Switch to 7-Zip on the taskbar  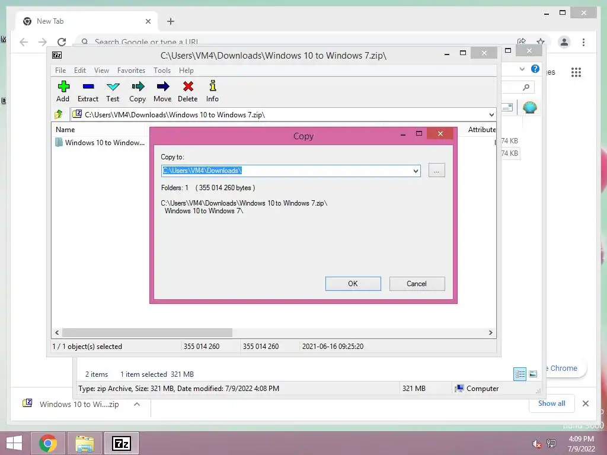[122, 443]
